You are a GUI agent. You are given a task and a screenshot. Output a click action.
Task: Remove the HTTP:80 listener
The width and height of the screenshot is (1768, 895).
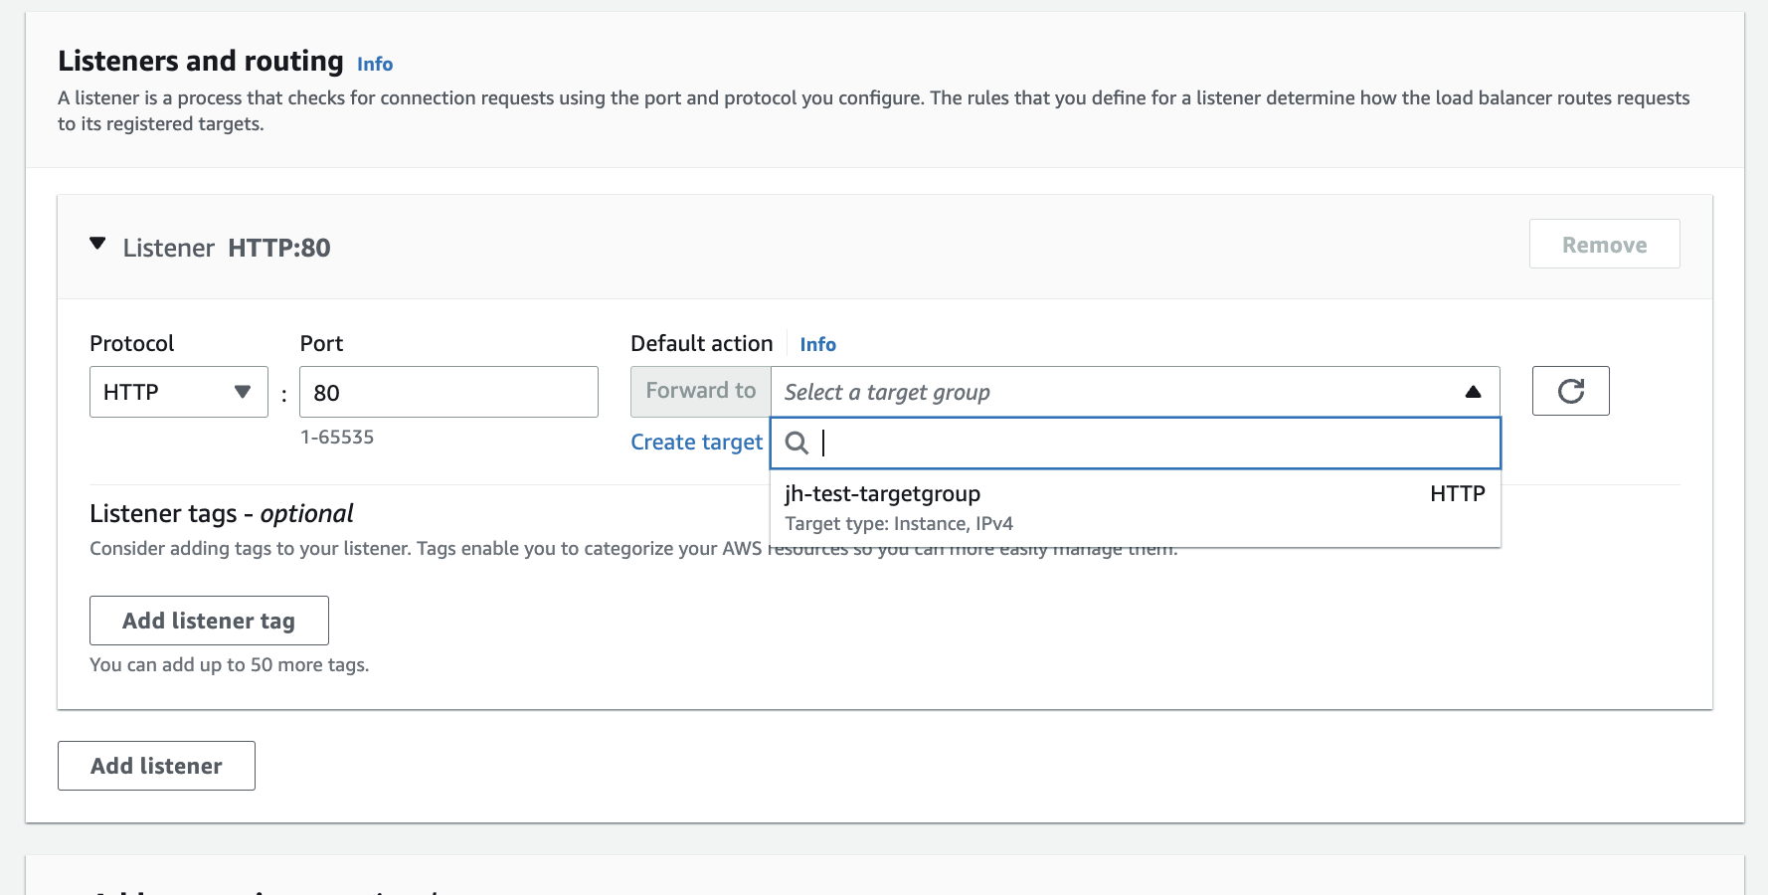point(1604,244)
